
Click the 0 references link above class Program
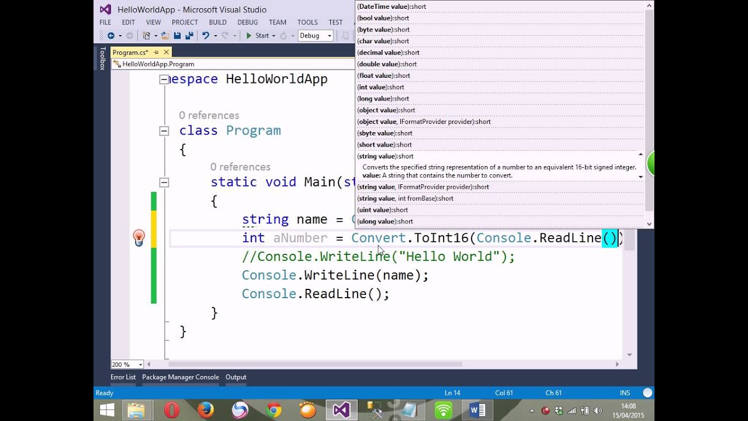209,115
